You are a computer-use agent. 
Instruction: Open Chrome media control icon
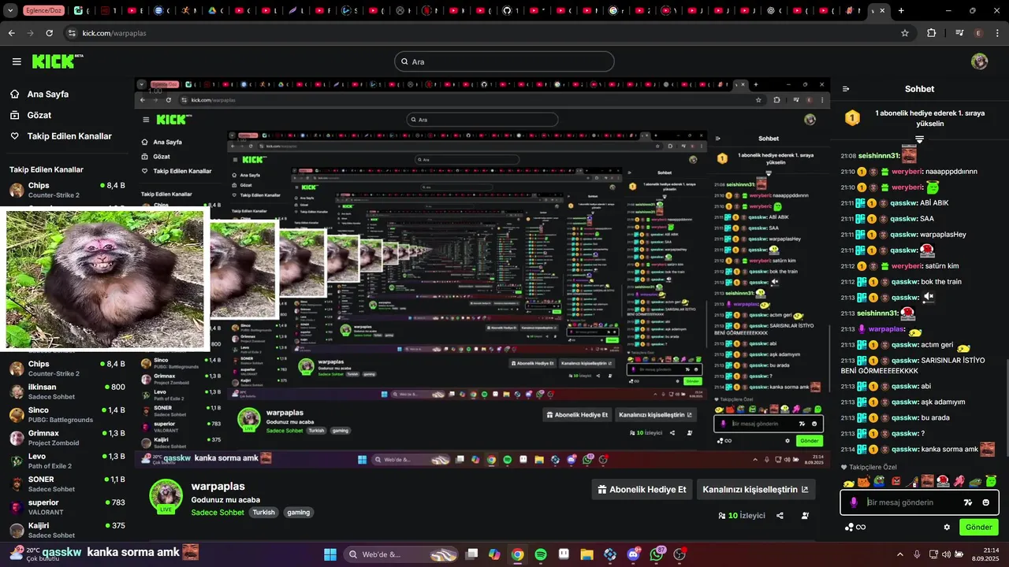[959, 33]
